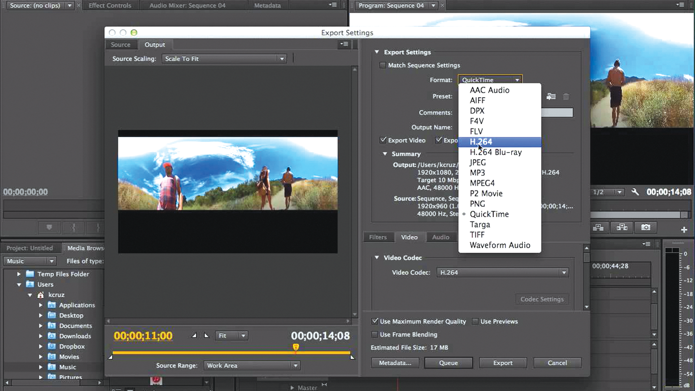The width and height of the screenshot is (695, 391).
Task: Select the Dropbox folder icon
Action: click(x=52, y=346)
